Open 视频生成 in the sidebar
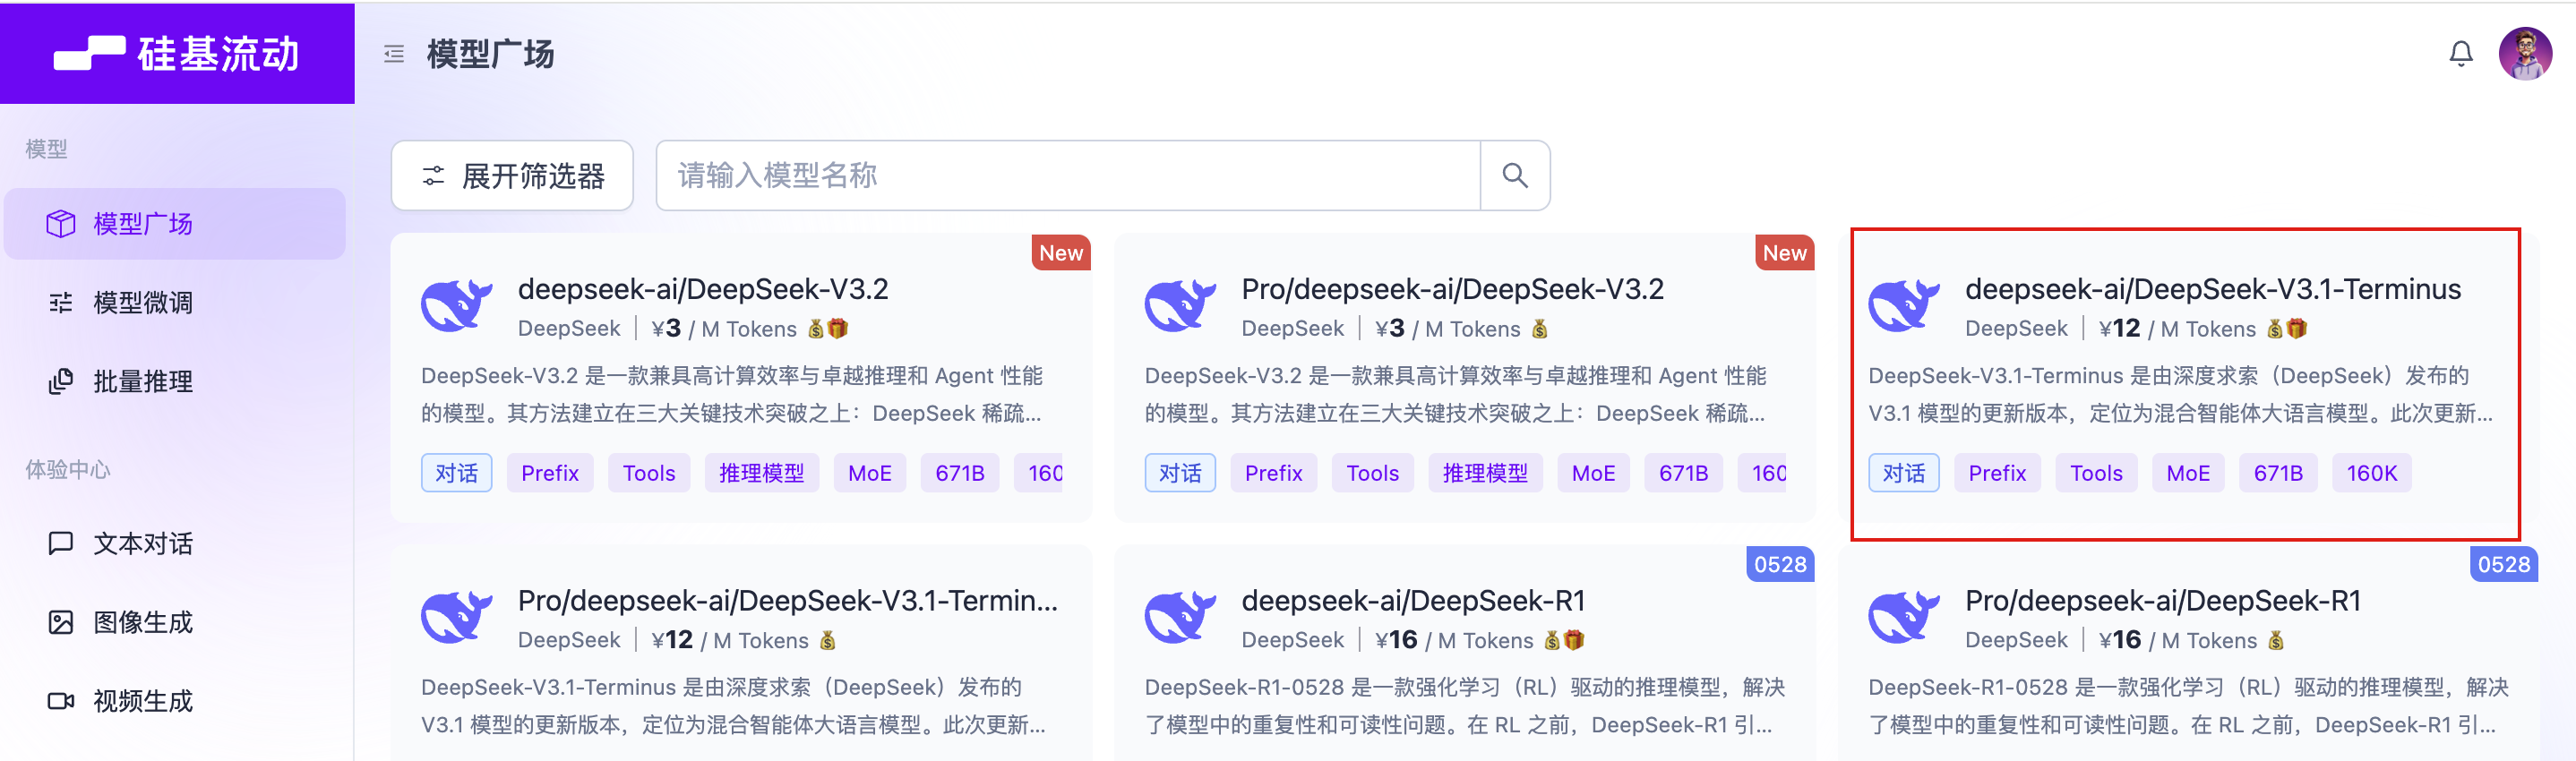This screenshot has height=761, width=2576. point(175,702)
